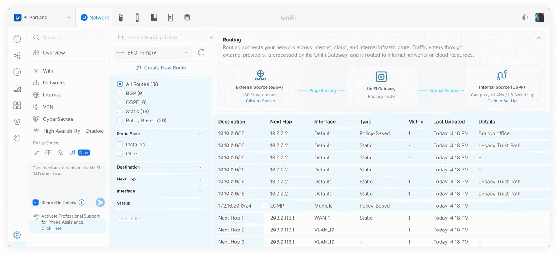Click Here link for Professional Support
The height and width of the screenshot is (255, 558).
pyautogui.click(x=52, y=228)
